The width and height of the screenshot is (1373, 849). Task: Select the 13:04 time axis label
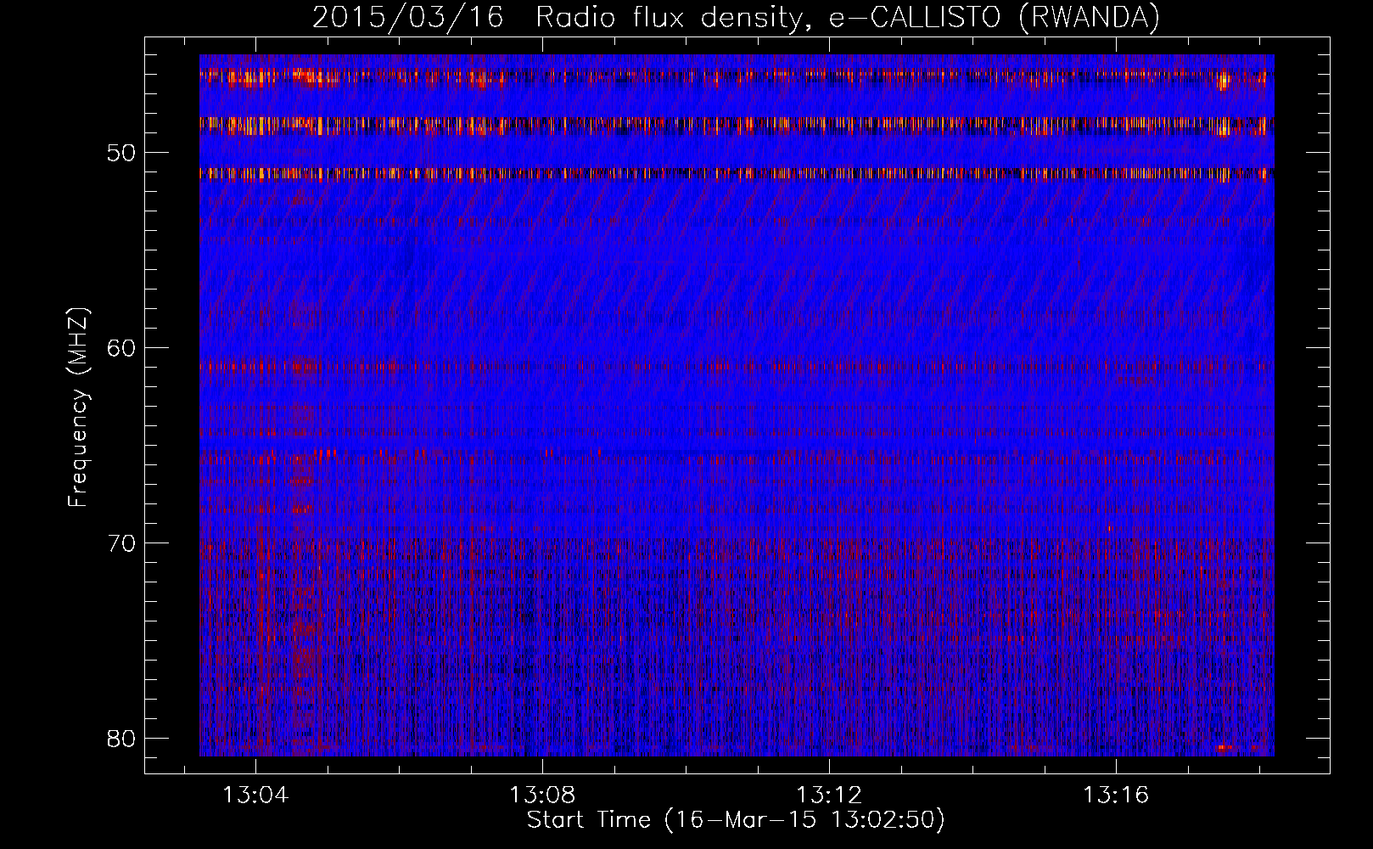[x=255, y=795]
